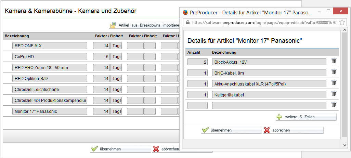Image resolution: width=351 pixels, height=158 pixels.
Task: Click Tage unit field of Monitor 17" Panasonic row
Action: pos(116,111)
